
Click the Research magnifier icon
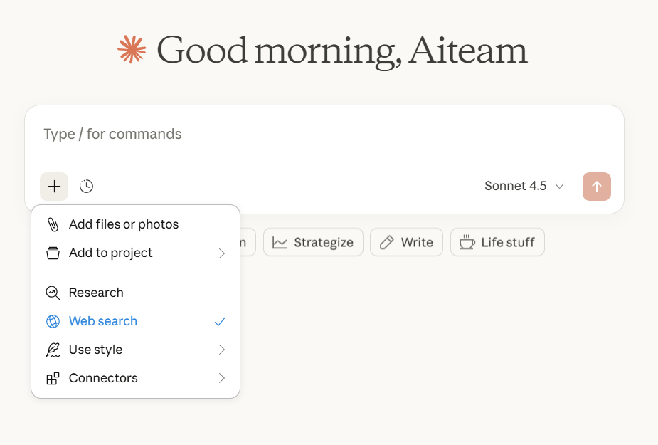coord(53,293)
